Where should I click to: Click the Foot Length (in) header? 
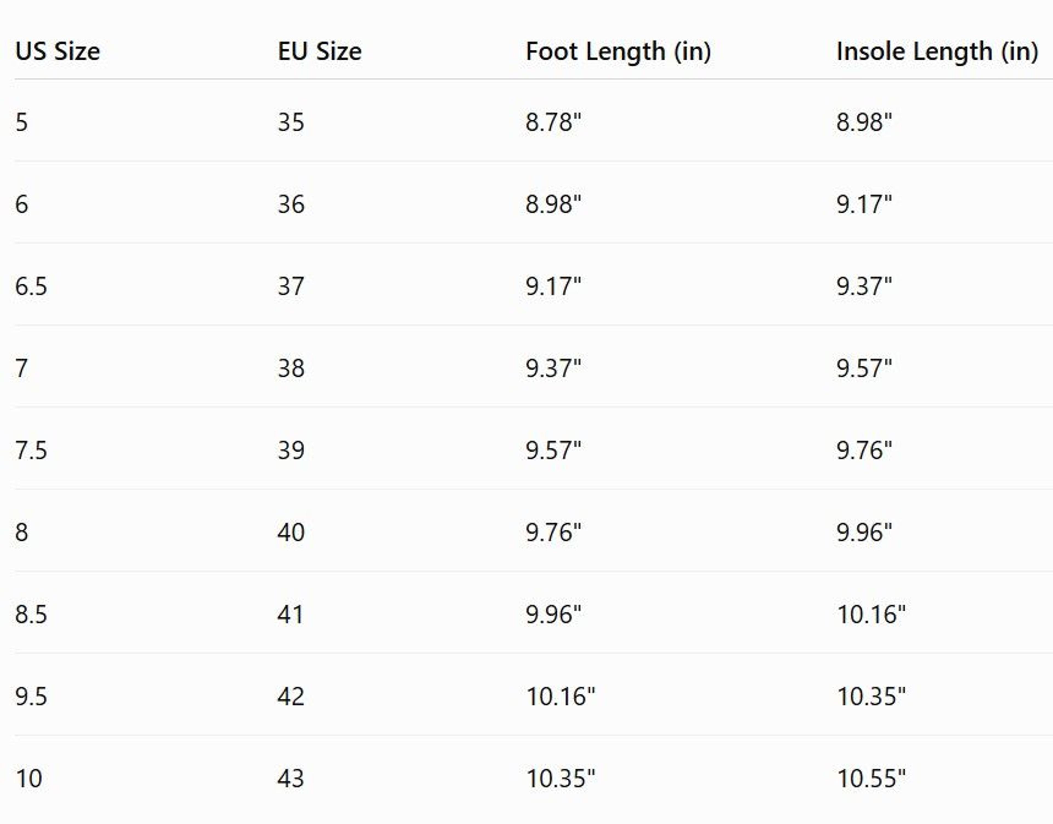(x=618, y=52)
